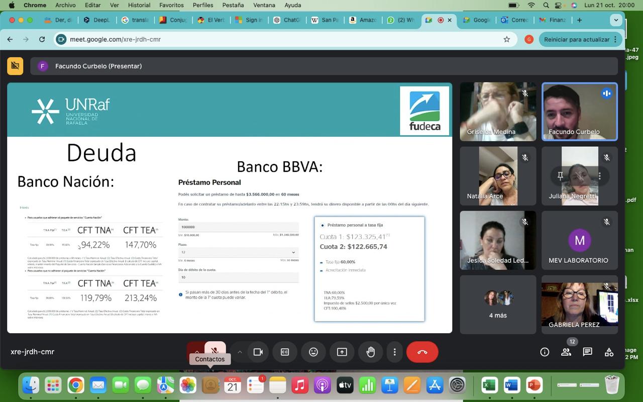The height and width of the screenshot is (402, 643).
Task: Leave the call with the red hang-up button
Action: 422,352
